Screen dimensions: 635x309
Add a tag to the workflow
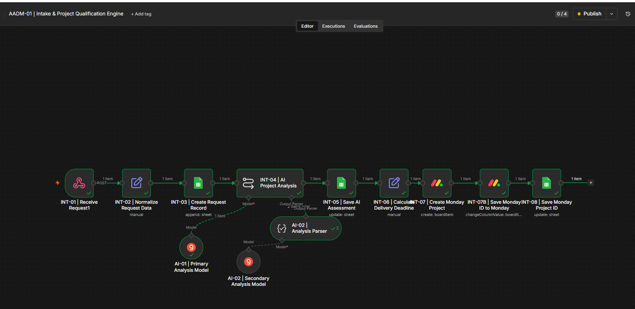click(x=141, y=14)
